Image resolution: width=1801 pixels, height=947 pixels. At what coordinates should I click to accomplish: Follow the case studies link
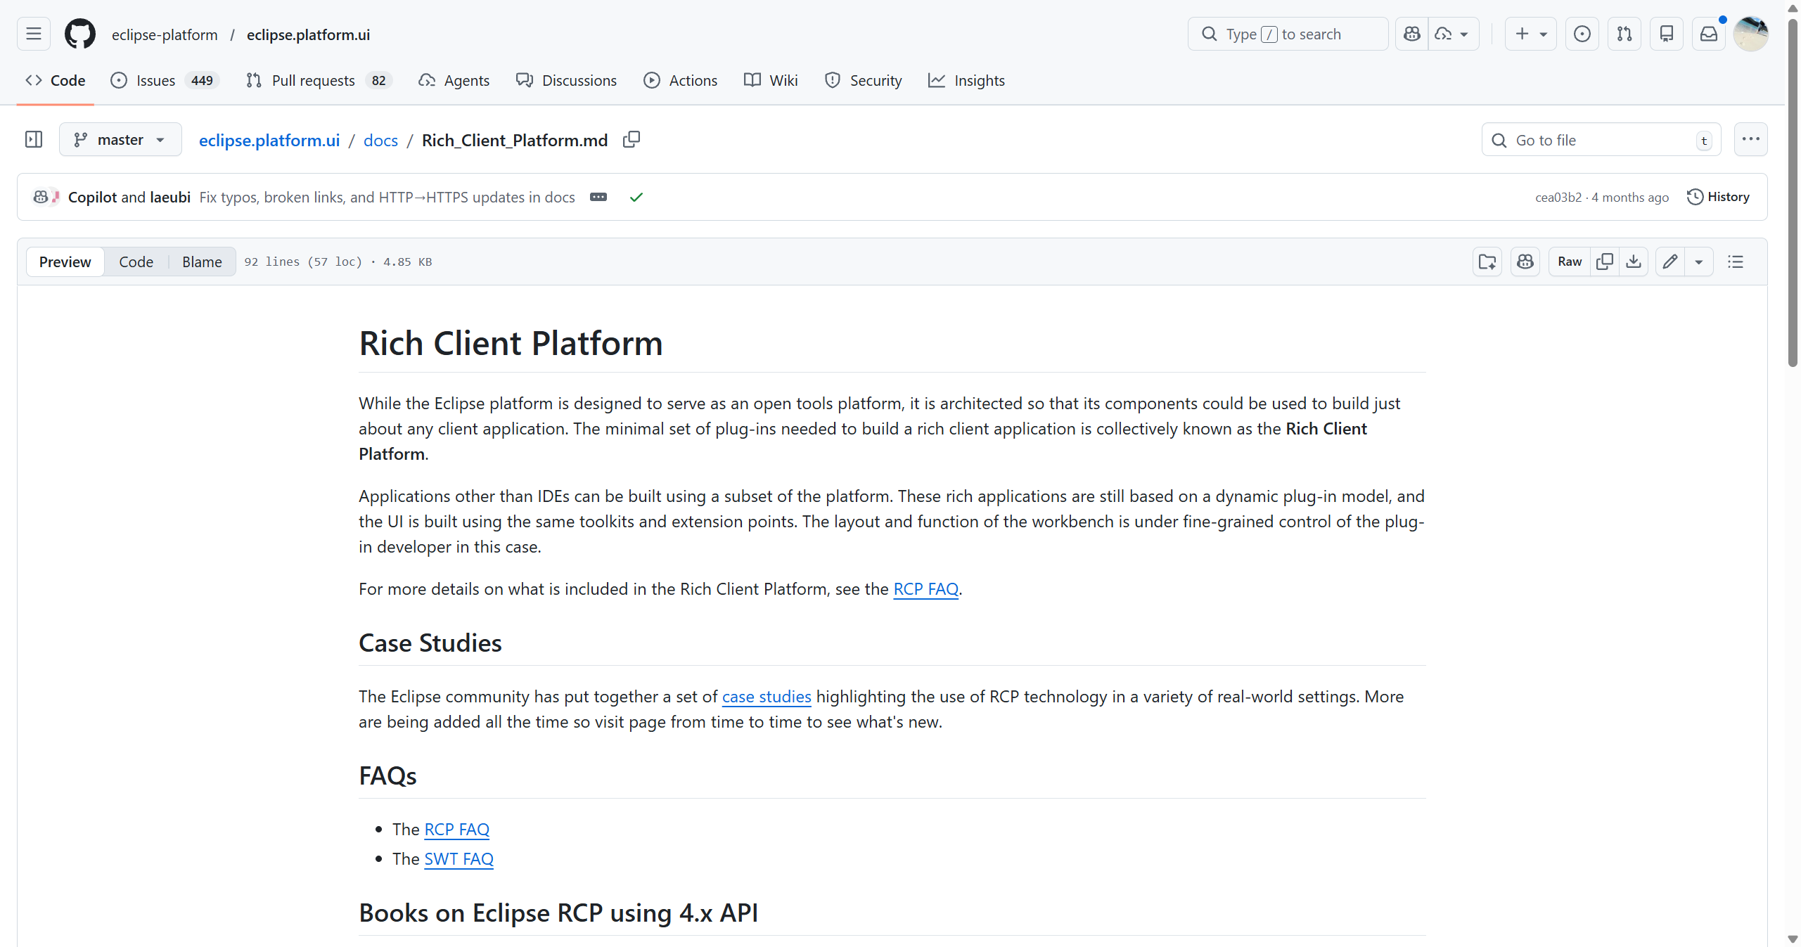tap(766, 697)
